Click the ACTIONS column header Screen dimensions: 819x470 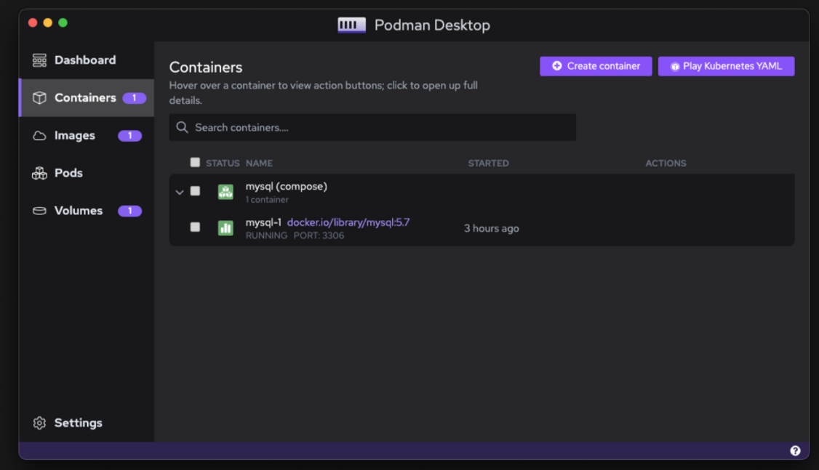click(666, 163)
